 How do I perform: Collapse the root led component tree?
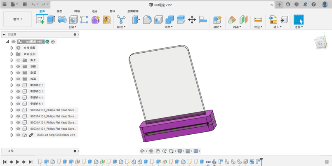point(7,42)
